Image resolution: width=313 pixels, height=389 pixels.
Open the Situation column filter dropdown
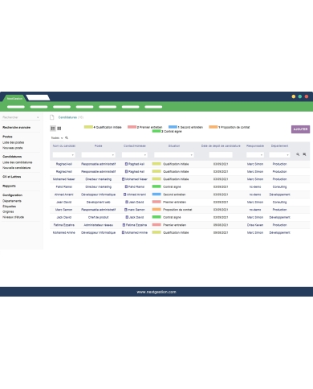tap(174, 155)
